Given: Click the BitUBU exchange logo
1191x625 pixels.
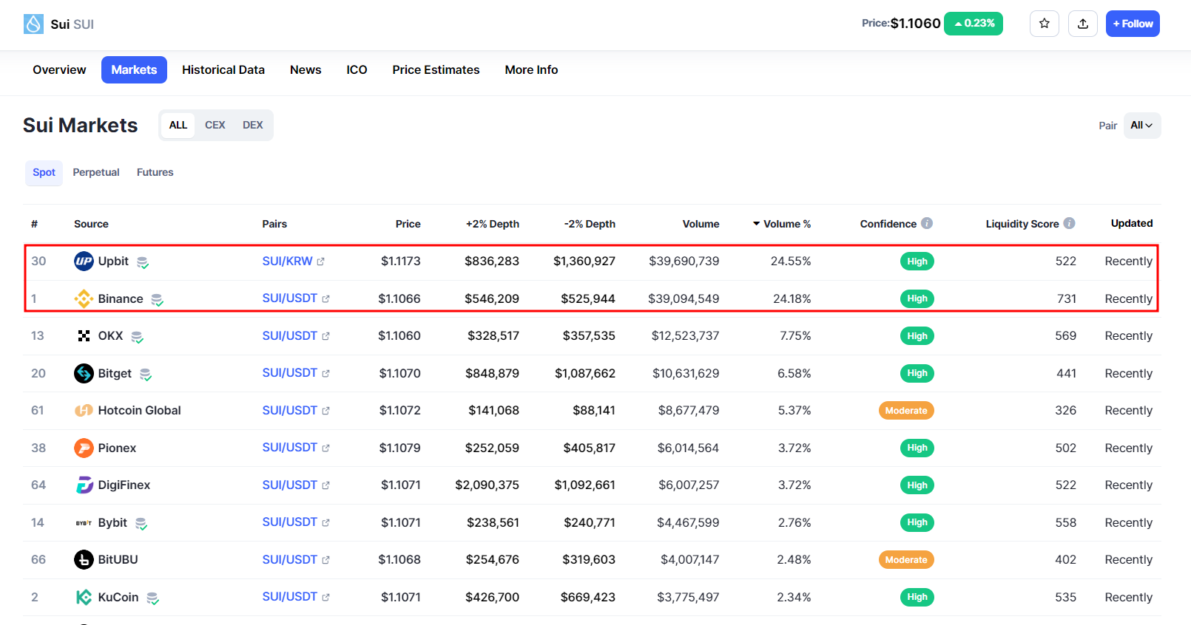Looking at the screenshot, I should 84,560.
